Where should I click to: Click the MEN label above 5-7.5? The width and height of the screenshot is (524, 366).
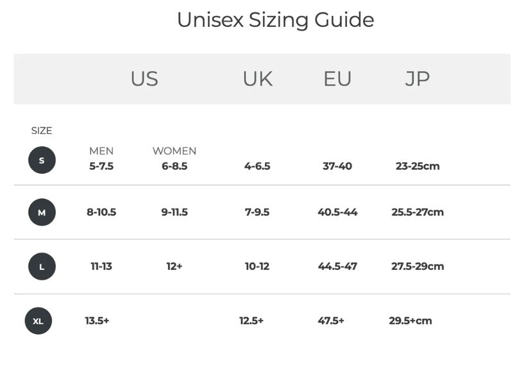click(x=101, y=151)
